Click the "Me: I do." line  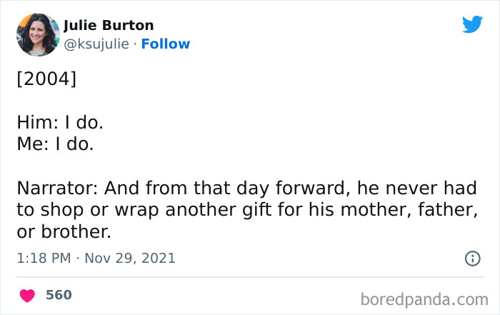point(56,144)
